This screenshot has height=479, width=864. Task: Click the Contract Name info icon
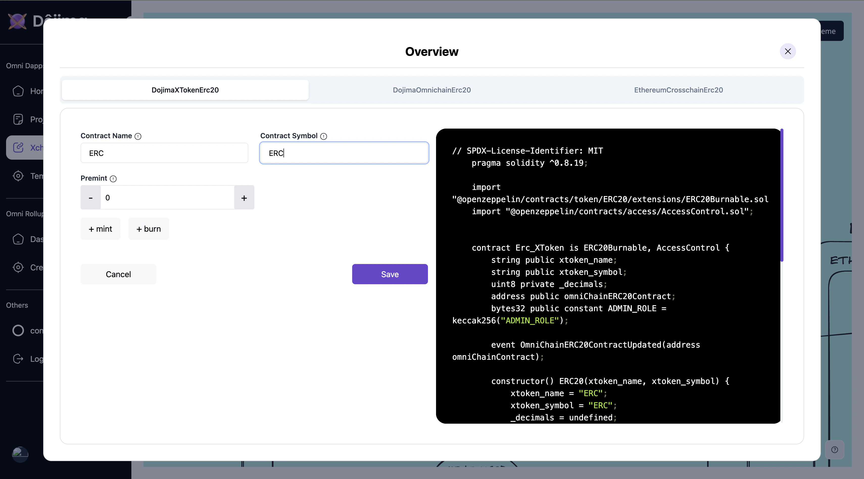[x=138, y=136]
